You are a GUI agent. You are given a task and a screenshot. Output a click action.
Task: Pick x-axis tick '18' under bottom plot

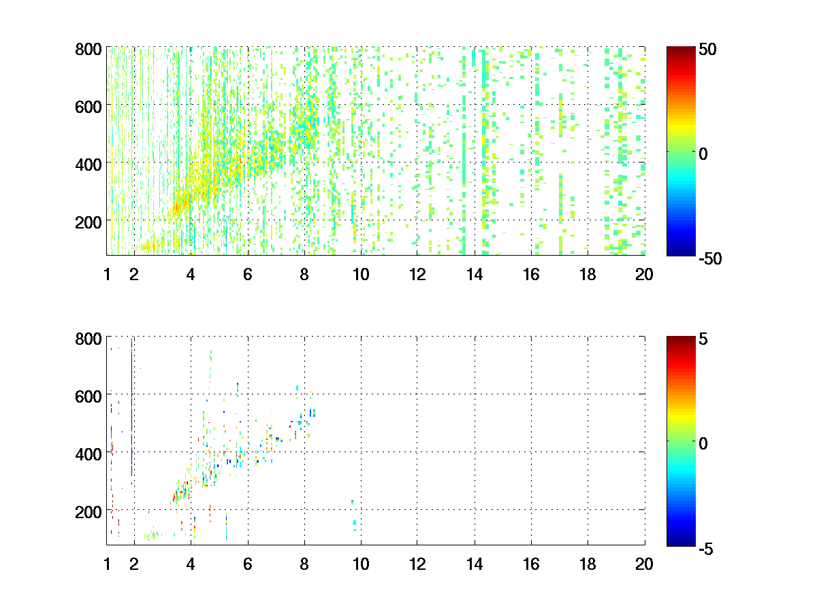(588, 564)
